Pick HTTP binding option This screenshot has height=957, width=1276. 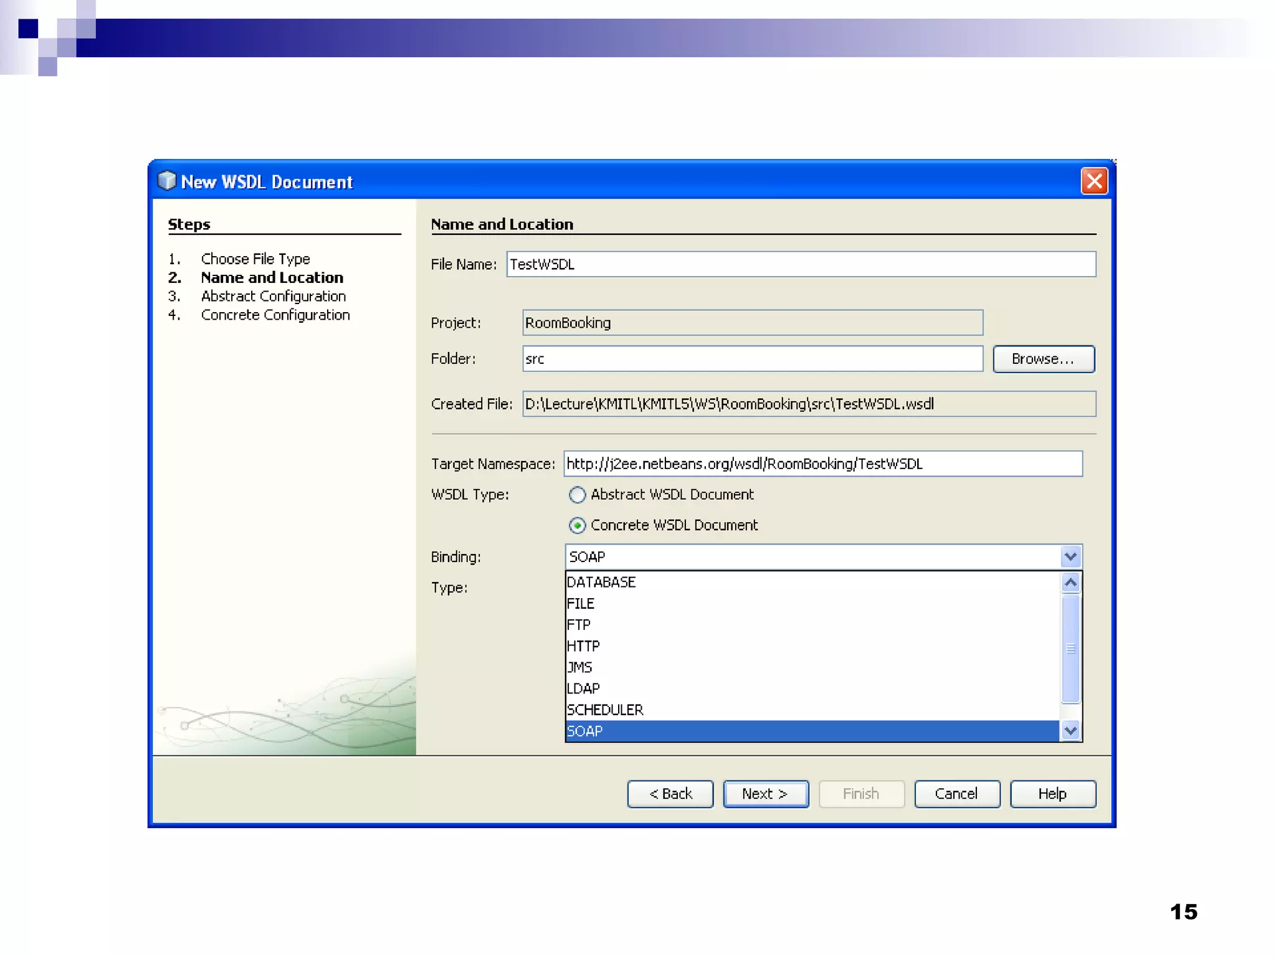pyautogui.click(x=583, y=646)
